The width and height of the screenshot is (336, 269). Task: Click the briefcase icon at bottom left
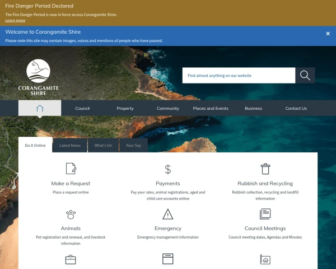(71, 259)
